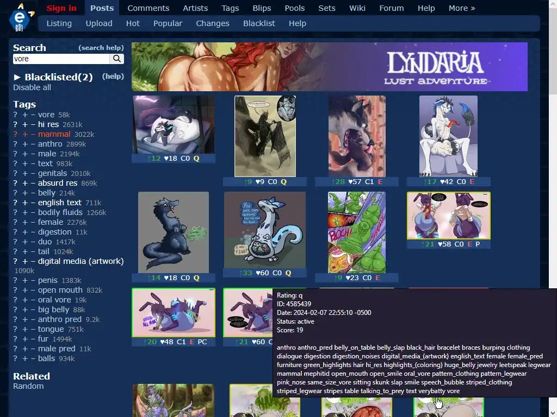
Task: Click the plus icon next to hi res
Action: click(x=25, y=124)
